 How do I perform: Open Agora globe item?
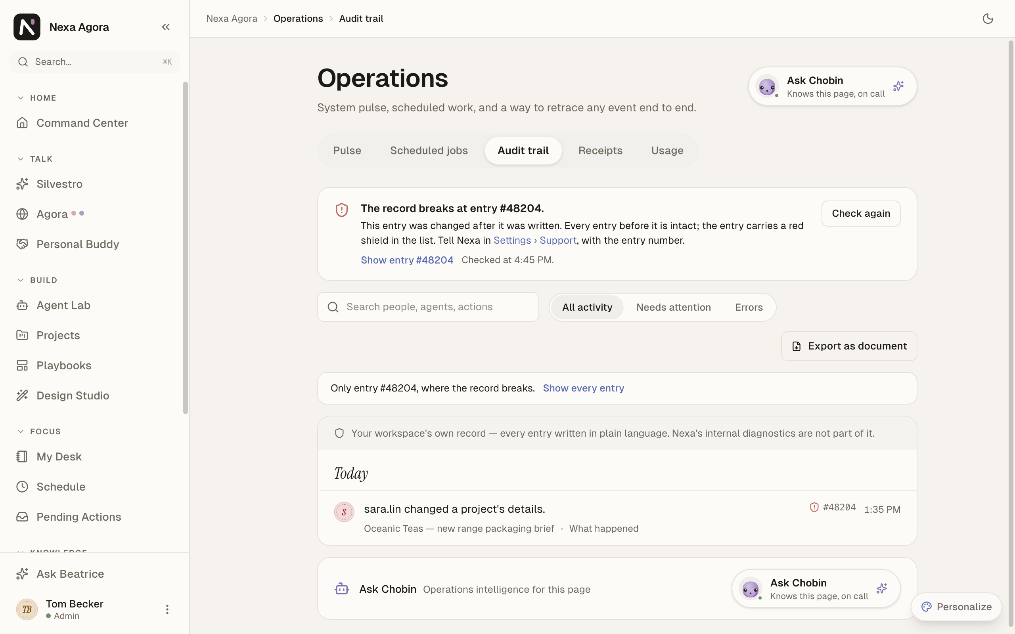coord(94,214)
